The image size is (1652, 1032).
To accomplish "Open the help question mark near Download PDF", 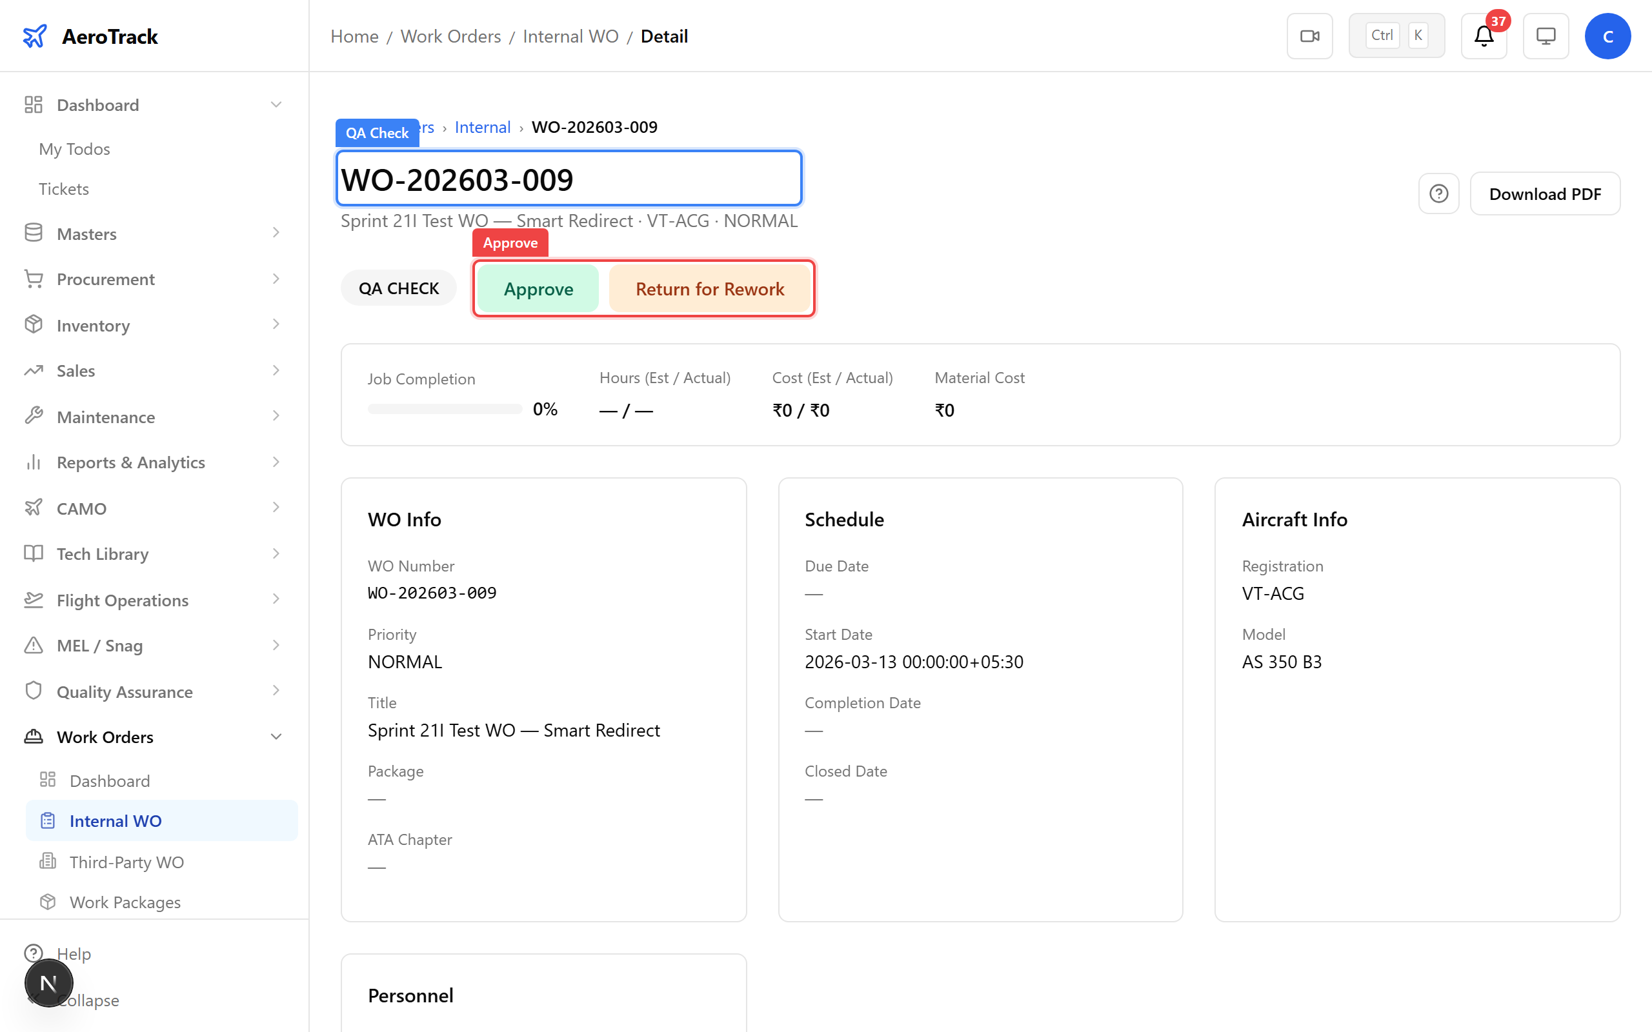I will tap(1439, 194).
